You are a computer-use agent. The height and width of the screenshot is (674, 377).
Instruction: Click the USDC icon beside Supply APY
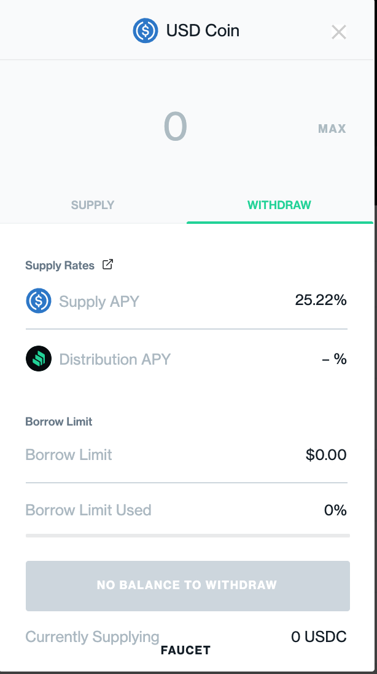(x=39, y=301)
